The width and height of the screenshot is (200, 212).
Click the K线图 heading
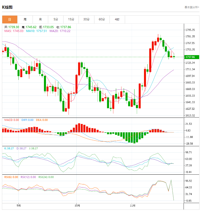tap(7, 7)
